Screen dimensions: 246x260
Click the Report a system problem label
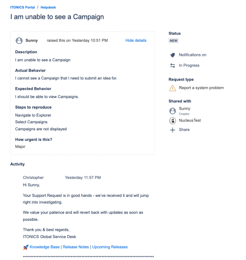click(201, 88)
